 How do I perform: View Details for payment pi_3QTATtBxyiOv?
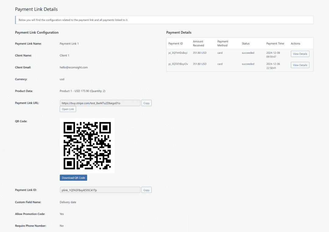[300, 65]
